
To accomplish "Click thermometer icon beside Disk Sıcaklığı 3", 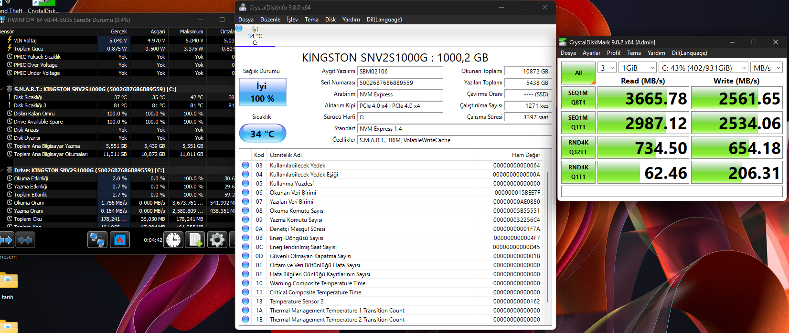I will (x=9, y=105).
